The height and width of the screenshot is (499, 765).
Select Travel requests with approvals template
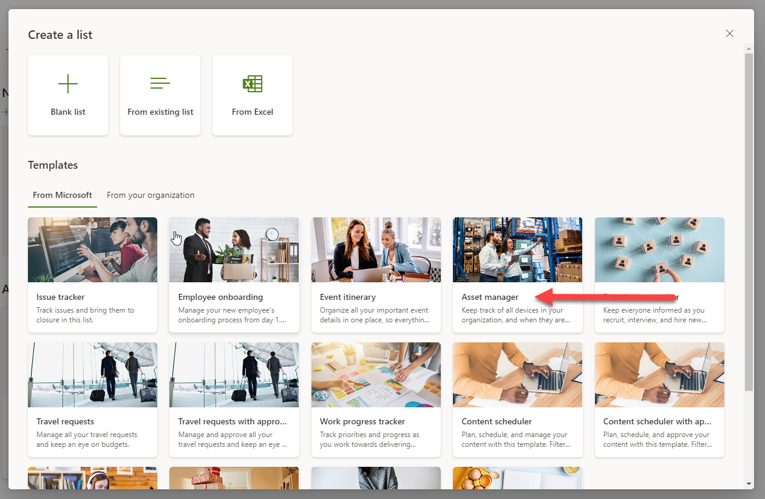[234, 399]
